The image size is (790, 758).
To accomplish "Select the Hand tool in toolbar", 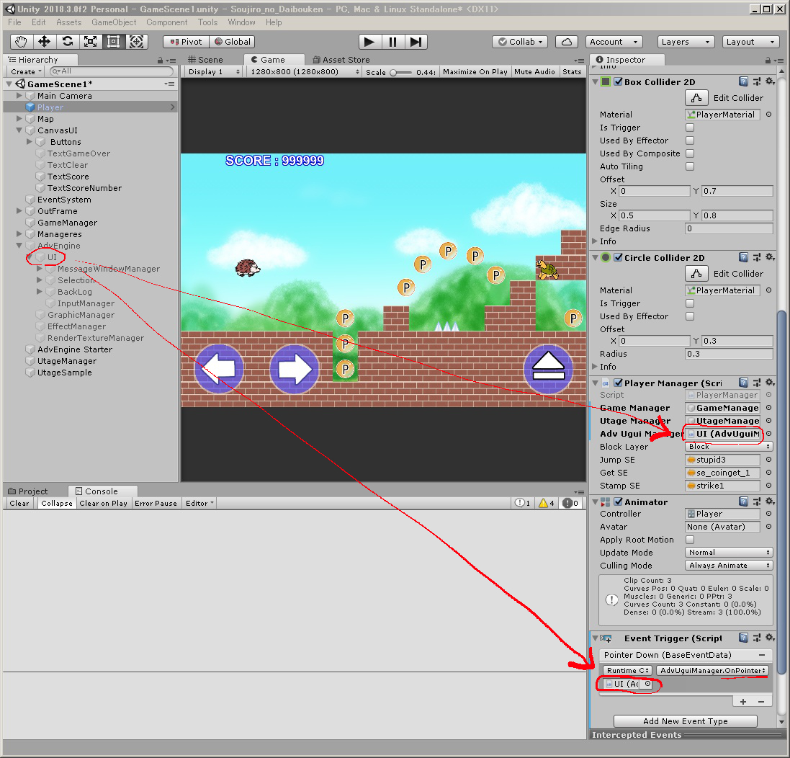I will 21,42.
